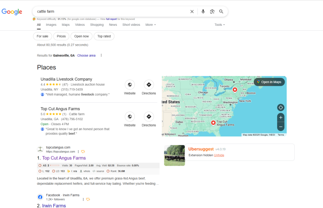This screenshot has width=323, height=208.
Task: Click the LD: 153 metric
Action: 58,171
